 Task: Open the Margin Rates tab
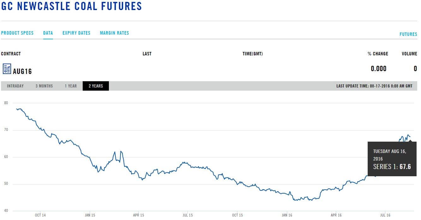pyautogui.click(x=114, y=33)
